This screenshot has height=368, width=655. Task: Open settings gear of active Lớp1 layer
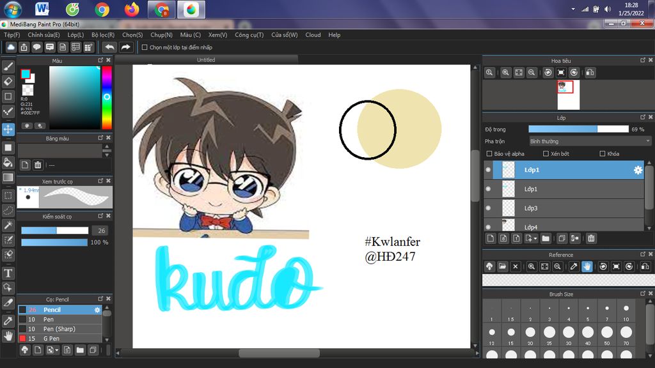click(x=638, y=170)
